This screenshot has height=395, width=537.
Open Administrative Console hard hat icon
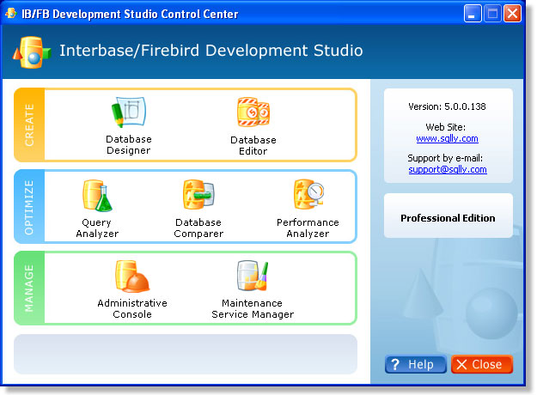coord(132,276)
